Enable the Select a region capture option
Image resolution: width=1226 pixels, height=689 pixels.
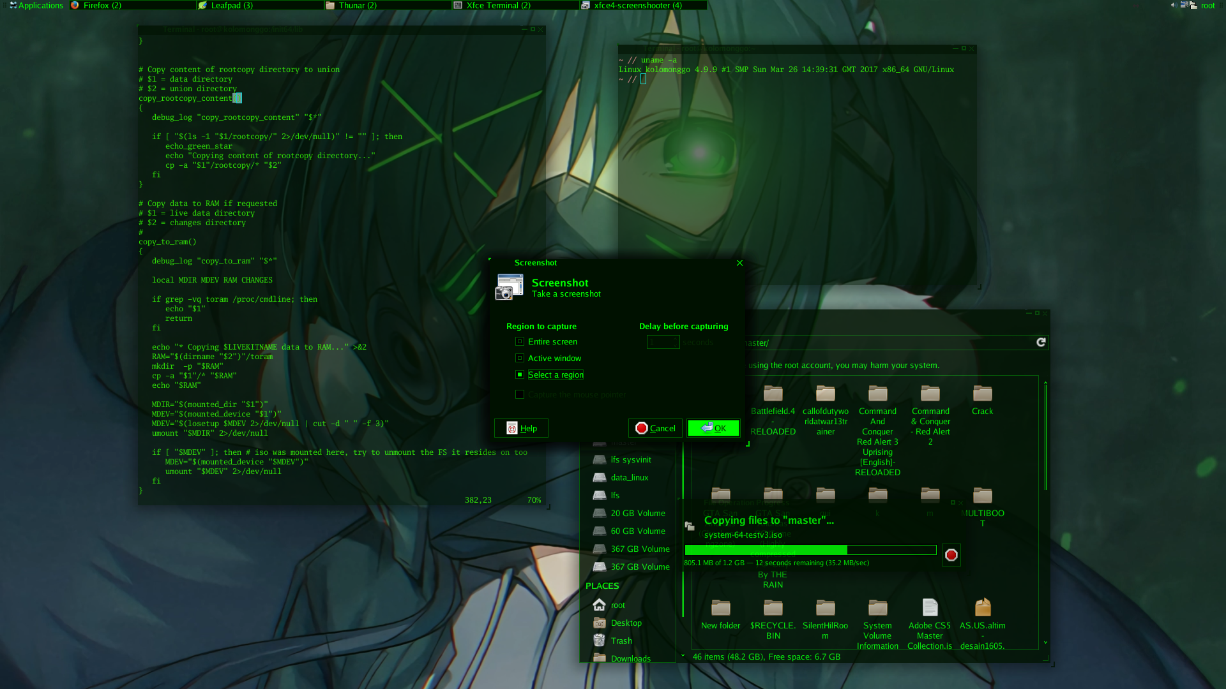pyautogui.click(x=520, y=373)
